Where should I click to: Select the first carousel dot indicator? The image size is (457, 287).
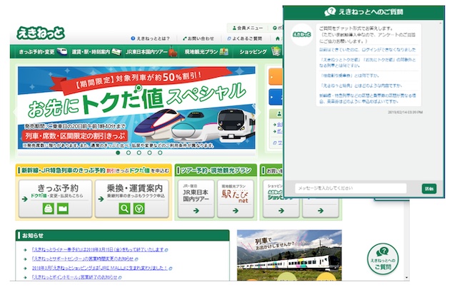(x=118, y=152)
